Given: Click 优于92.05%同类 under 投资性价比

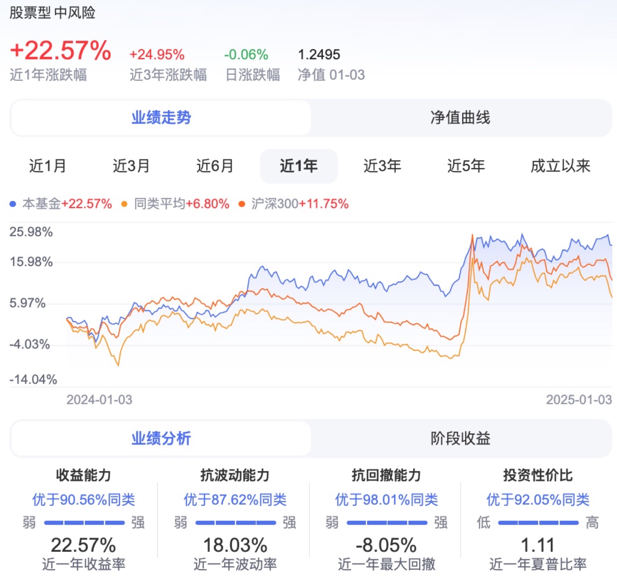Looking at the screenshot, I should (538, 500).
